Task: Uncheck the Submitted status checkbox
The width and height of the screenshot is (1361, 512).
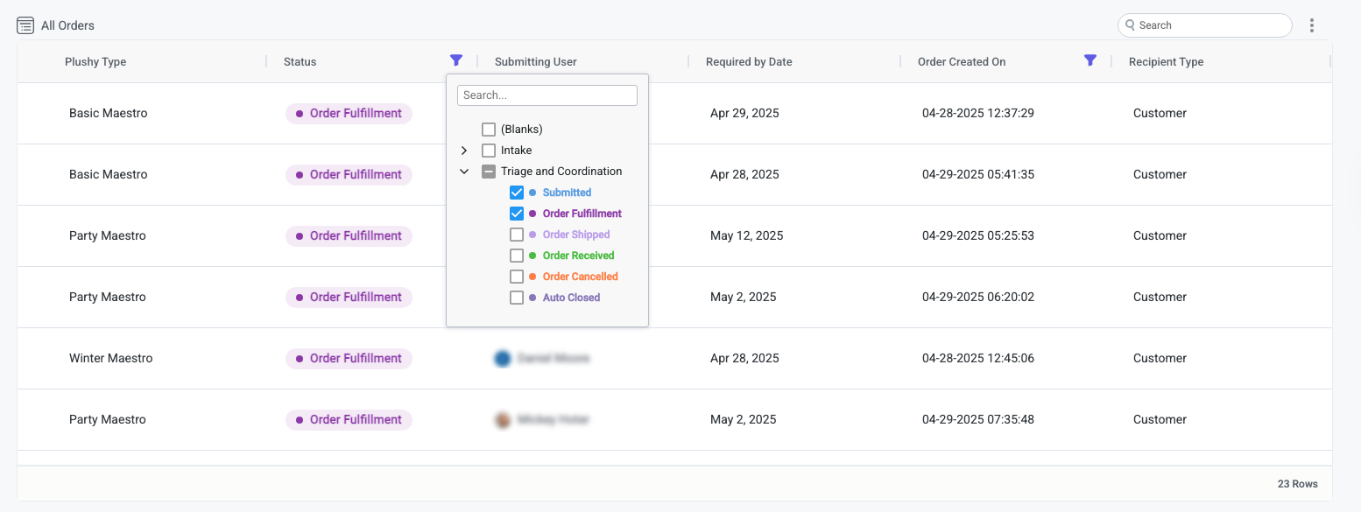Action: (x=517, y=193)
